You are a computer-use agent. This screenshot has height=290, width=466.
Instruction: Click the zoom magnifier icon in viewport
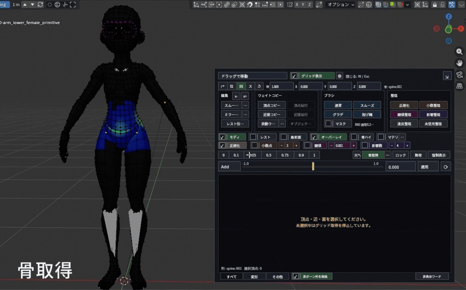pos(460,51)
